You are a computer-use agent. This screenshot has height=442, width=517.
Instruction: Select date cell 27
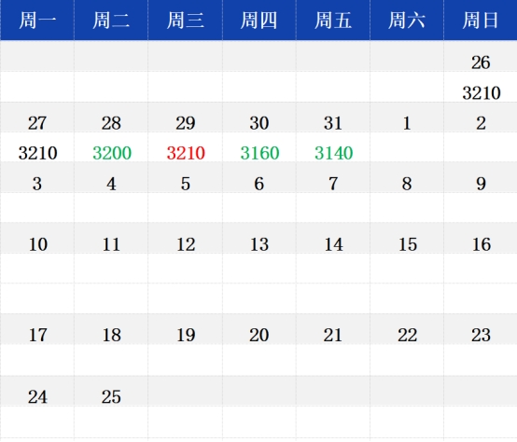37,123
